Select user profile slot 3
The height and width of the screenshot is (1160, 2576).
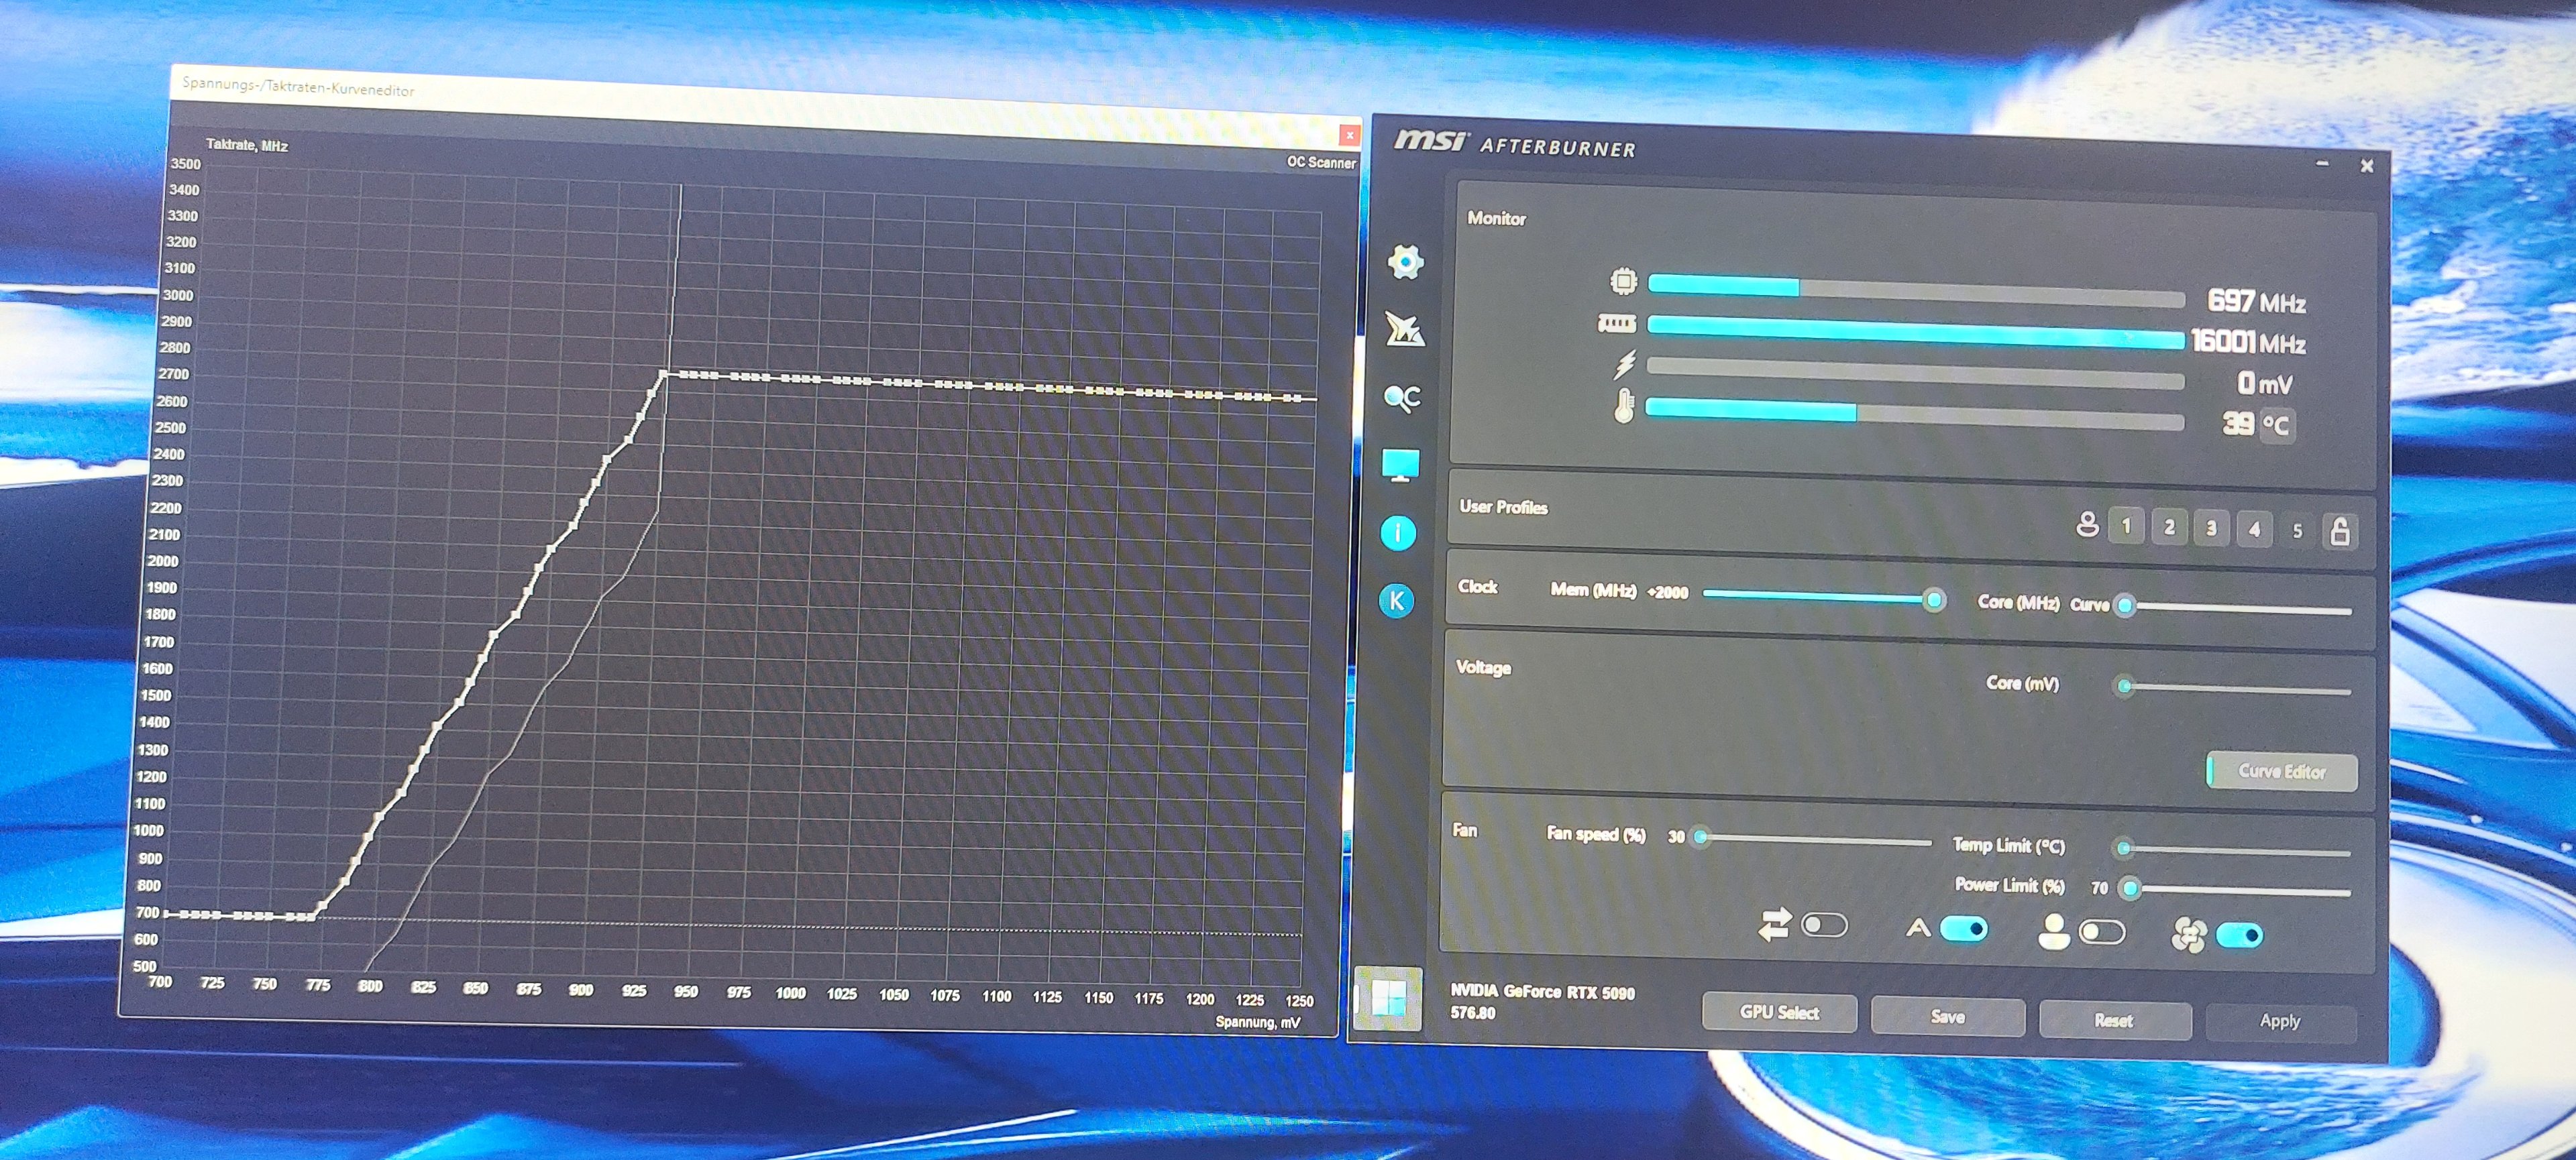click(2211, 528)
